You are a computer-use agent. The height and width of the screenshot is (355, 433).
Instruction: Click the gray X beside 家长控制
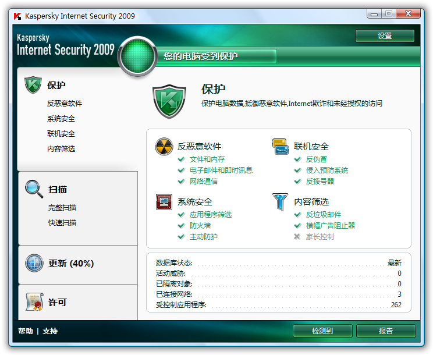(297, 237)
